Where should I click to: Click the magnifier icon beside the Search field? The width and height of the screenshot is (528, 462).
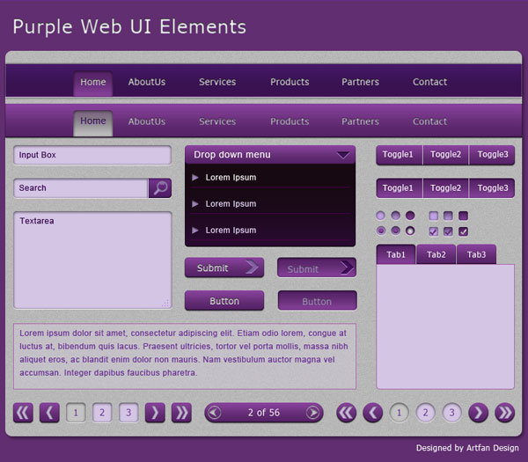pos(160,188)
